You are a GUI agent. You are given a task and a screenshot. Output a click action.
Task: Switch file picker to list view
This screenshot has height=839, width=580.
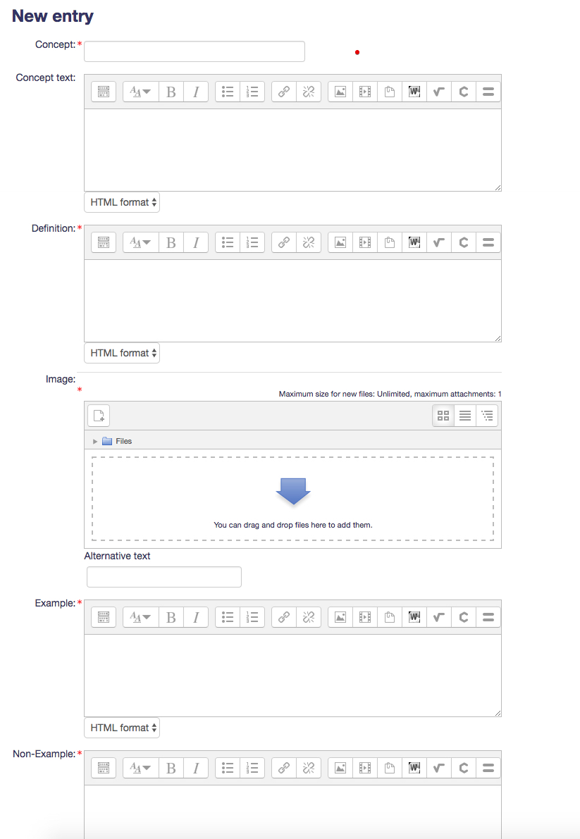tap(465, 415)
